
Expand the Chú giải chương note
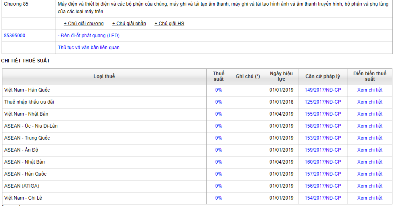84,24
